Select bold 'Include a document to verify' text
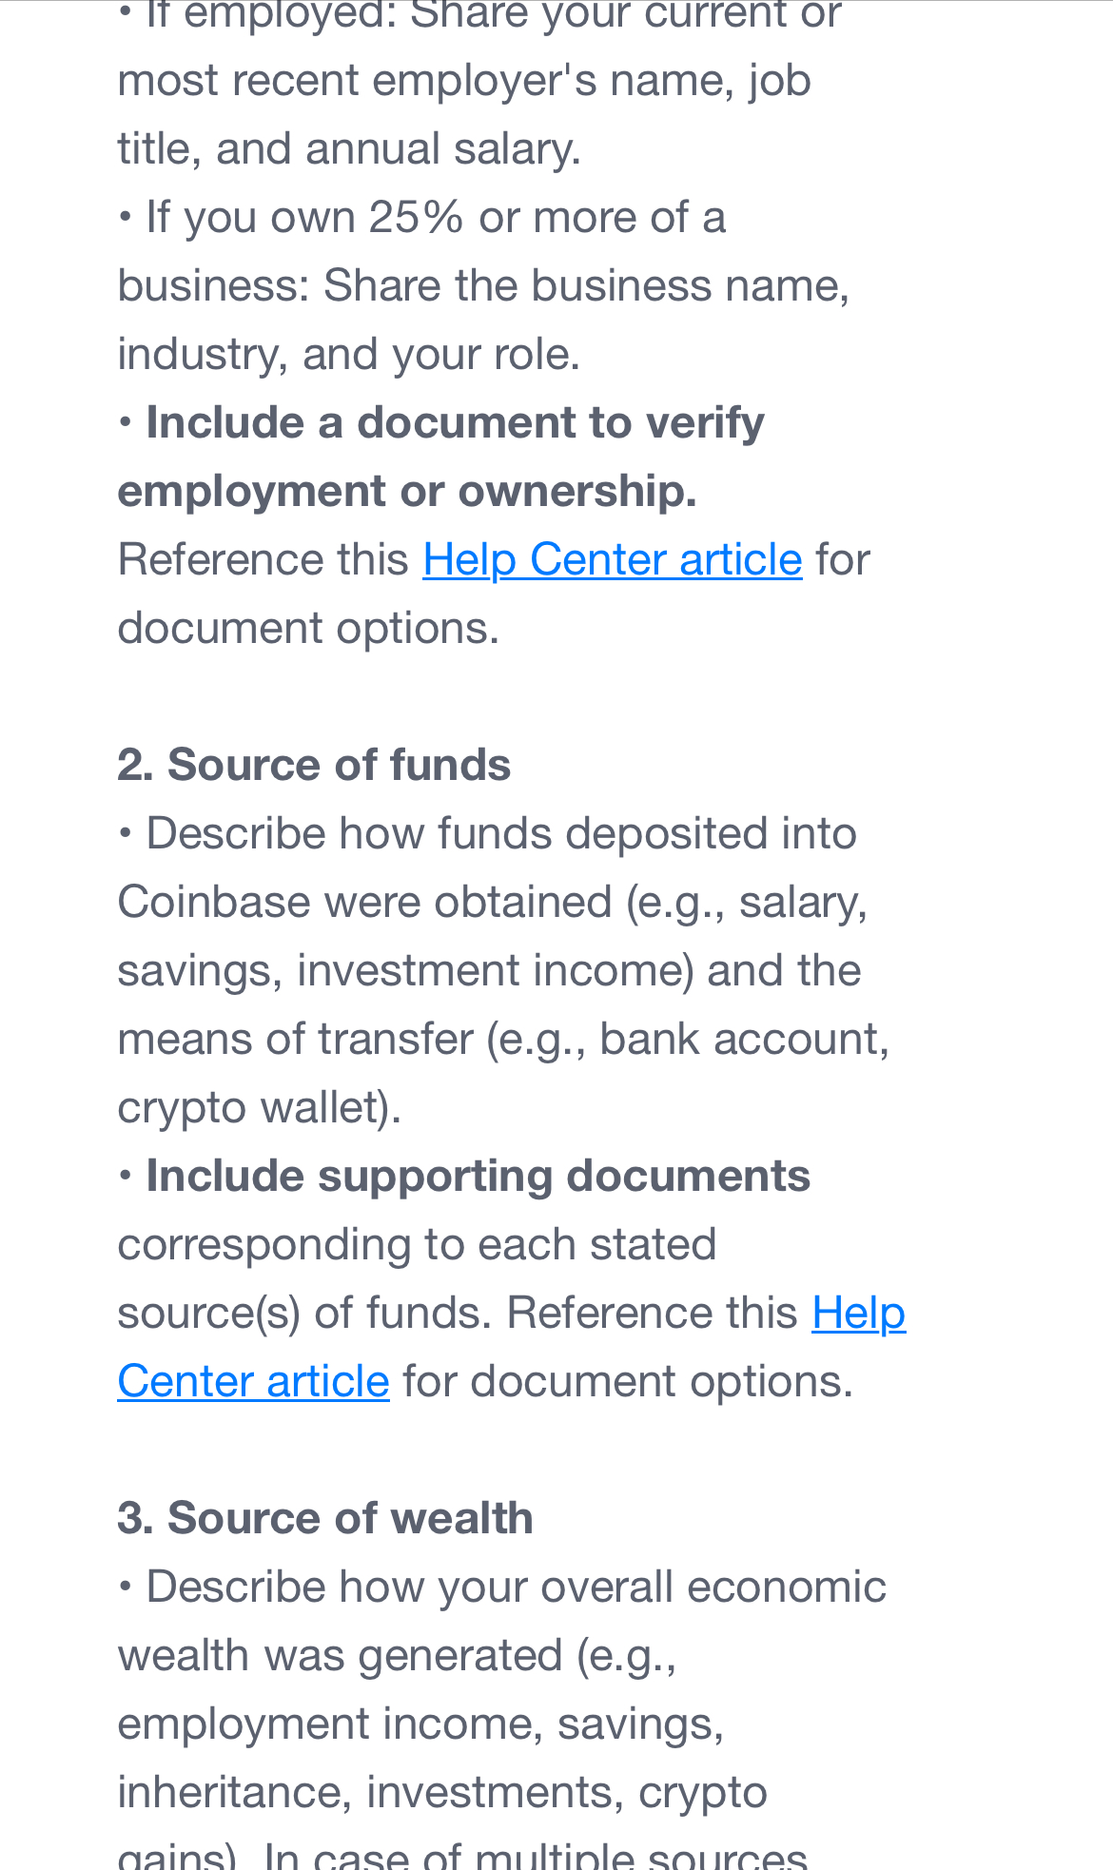1113x1870 pixels. [455, 422]
